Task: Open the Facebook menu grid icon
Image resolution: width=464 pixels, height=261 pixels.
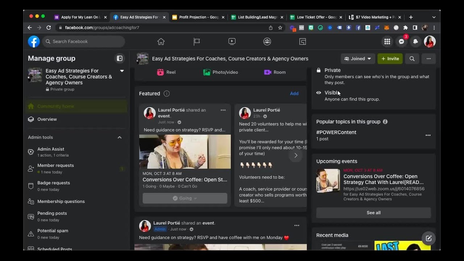Action: (x=387, y=42)
